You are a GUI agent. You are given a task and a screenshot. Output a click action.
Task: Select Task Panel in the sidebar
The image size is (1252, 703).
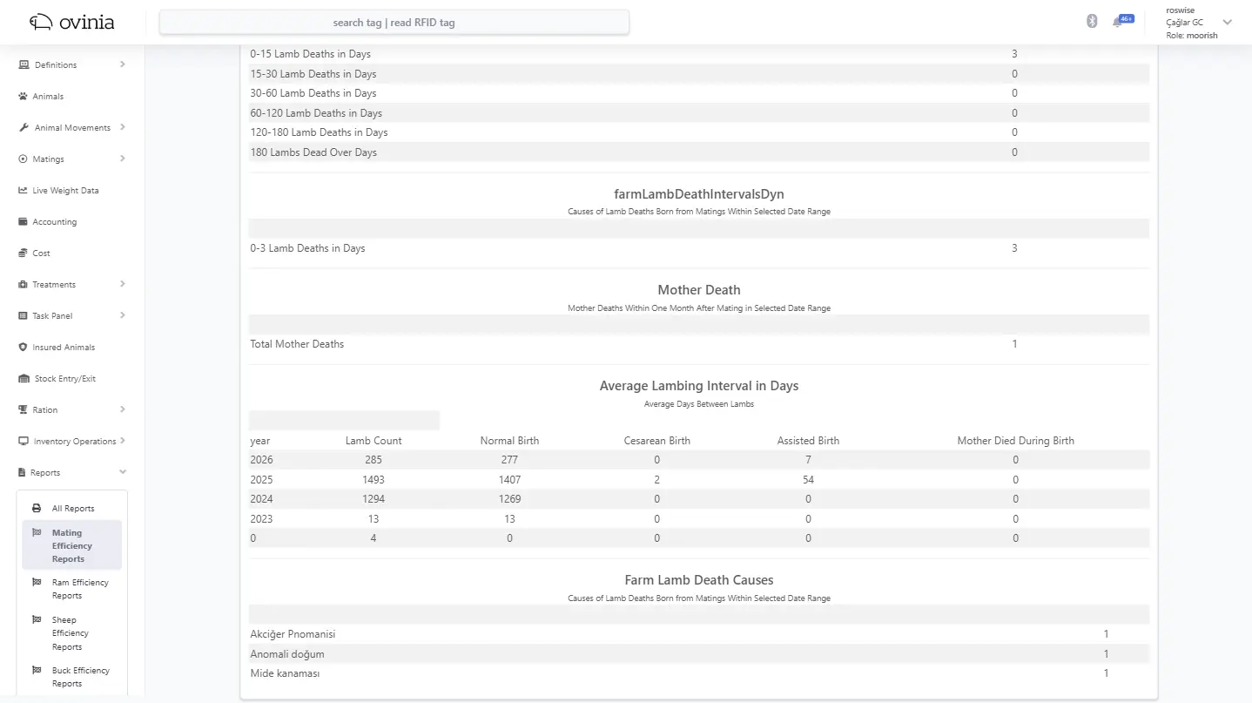(x=52, y=316)
